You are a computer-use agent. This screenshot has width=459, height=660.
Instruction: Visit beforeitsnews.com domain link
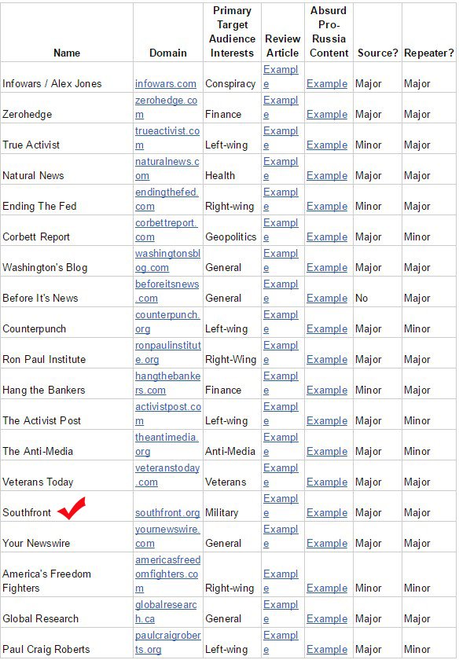[167, 291]
